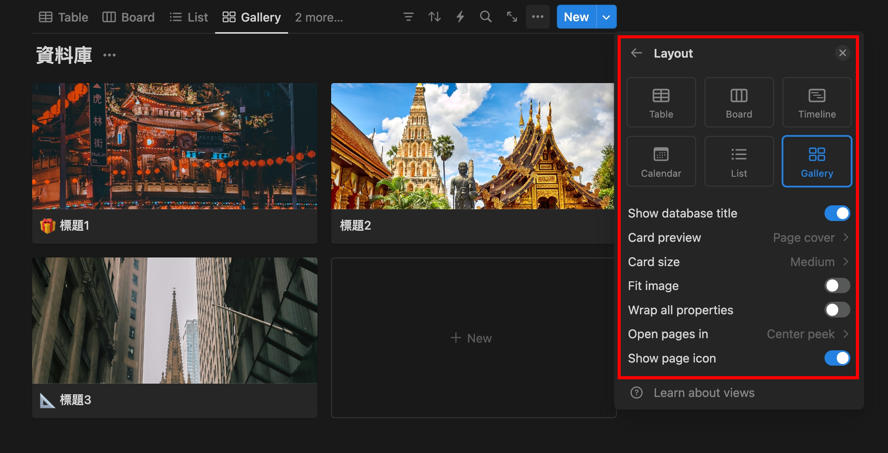Click the search magnifier icon
Viewport: 888px width, 453px height.
click(x=486, y=17)
